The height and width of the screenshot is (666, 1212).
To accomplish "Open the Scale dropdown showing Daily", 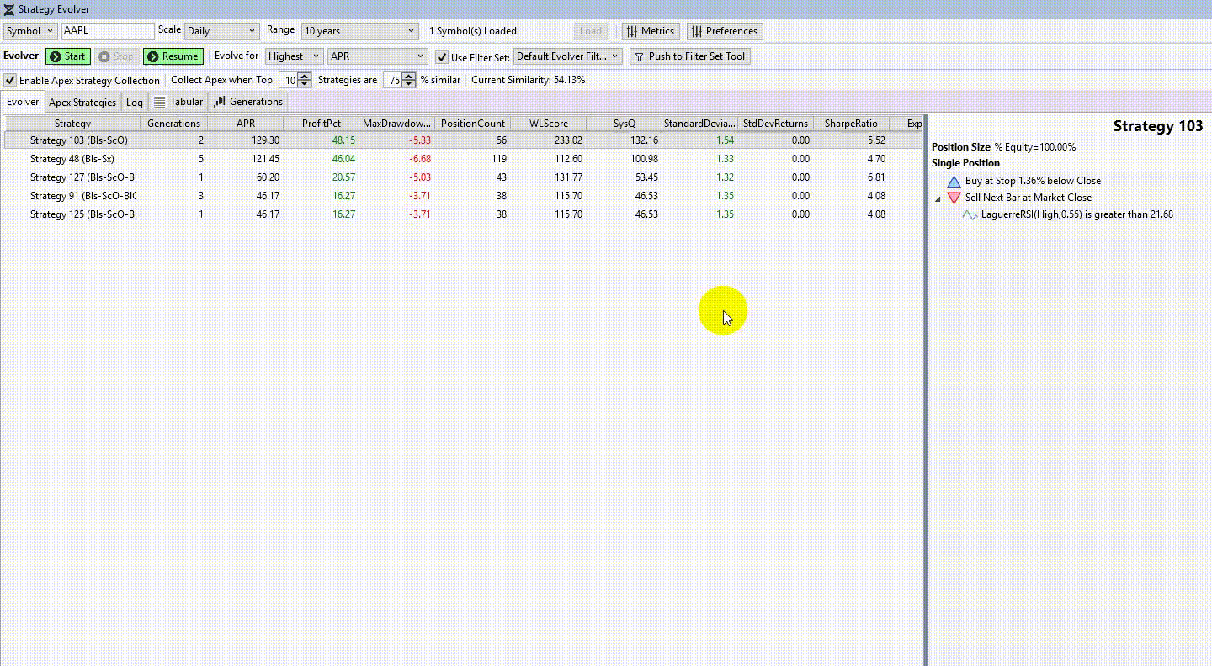I will [221, 31].
